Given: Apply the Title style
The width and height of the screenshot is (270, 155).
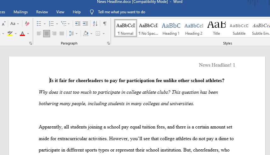Looking at the screenshot, I should point(216,28).
